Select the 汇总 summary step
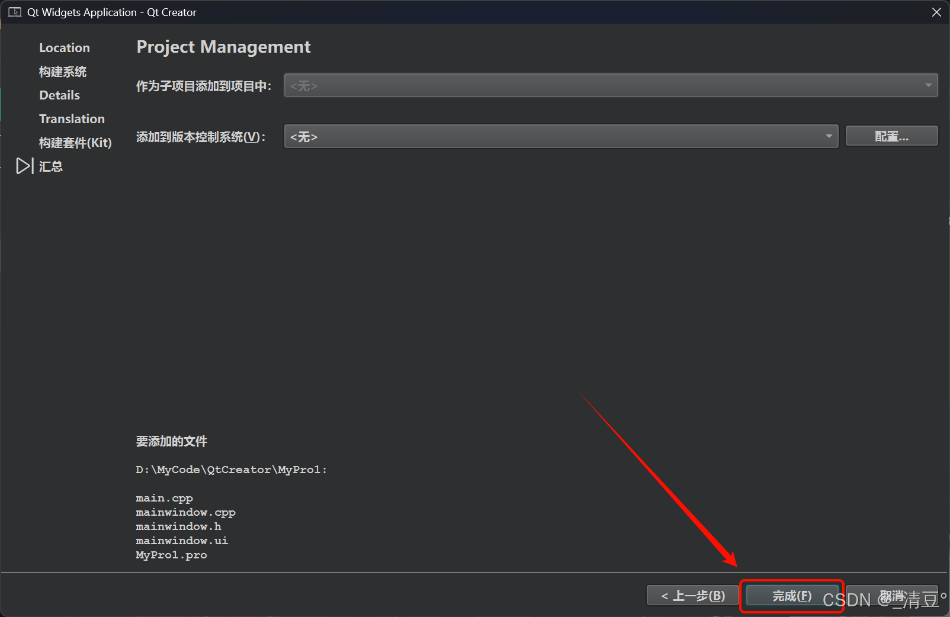This screenshot has height=617, width=950. click(51, 166)
